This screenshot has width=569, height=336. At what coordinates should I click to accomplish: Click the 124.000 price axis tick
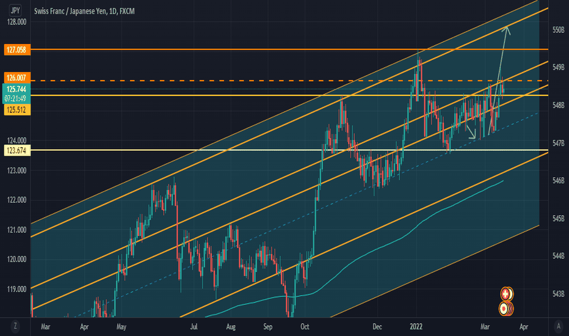(x=16, y=141)
